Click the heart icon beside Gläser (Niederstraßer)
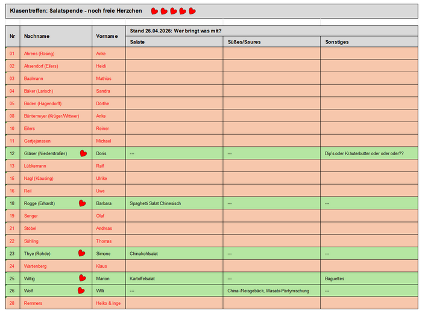422x314 pixels. coord(83,153)
